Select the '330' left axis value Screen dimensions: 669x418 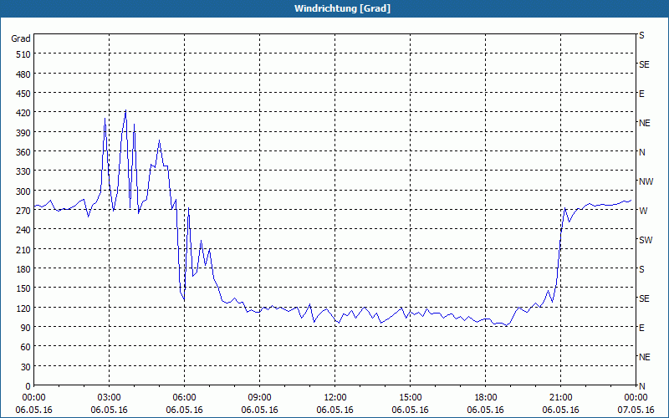(x=23, y=172)
